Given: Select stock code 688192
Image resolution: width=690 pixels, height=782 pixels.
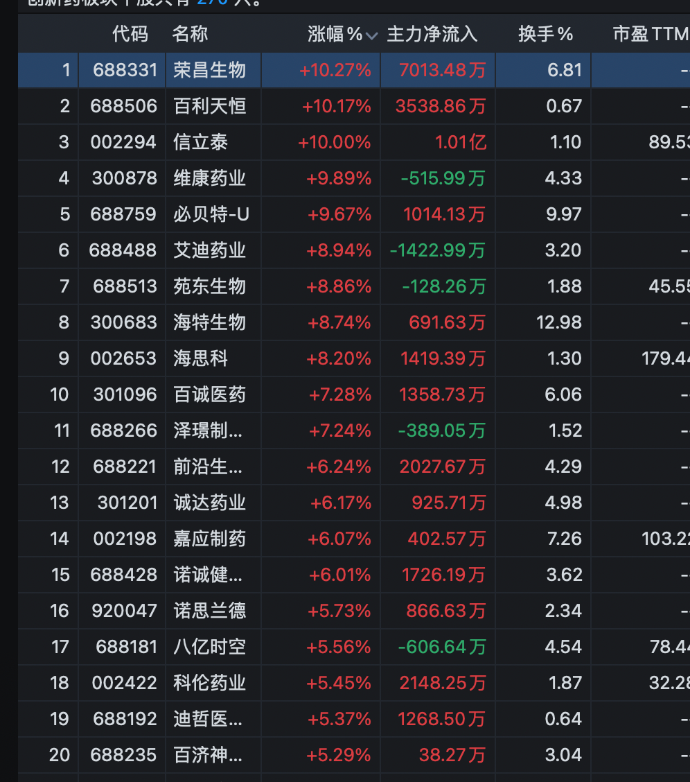Looking at the screenshot, I should click(125, 719).
